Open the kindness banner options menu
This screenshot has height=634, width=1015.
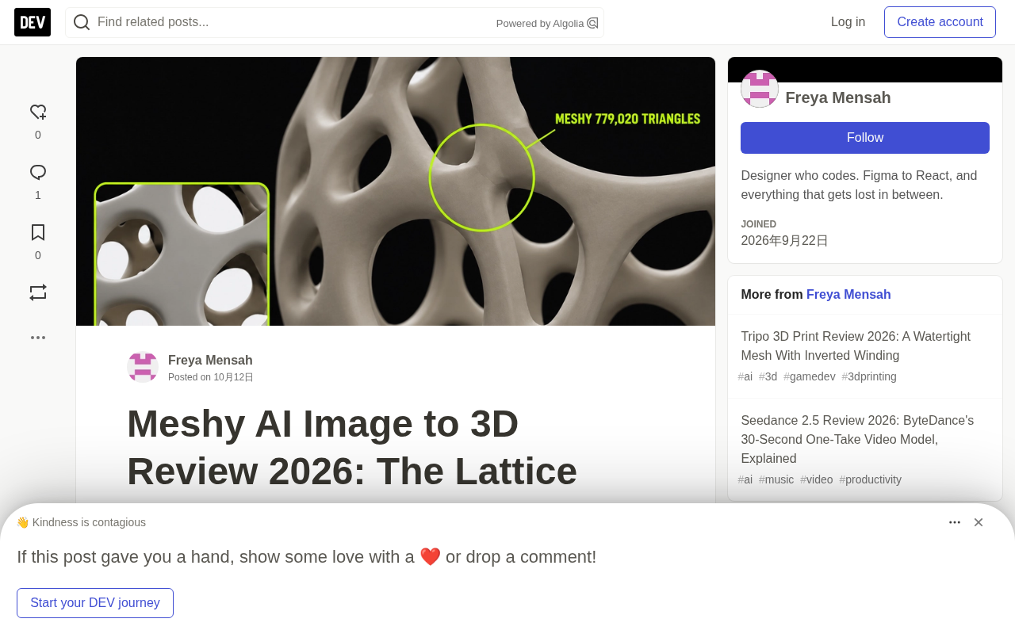pos(955,522)
